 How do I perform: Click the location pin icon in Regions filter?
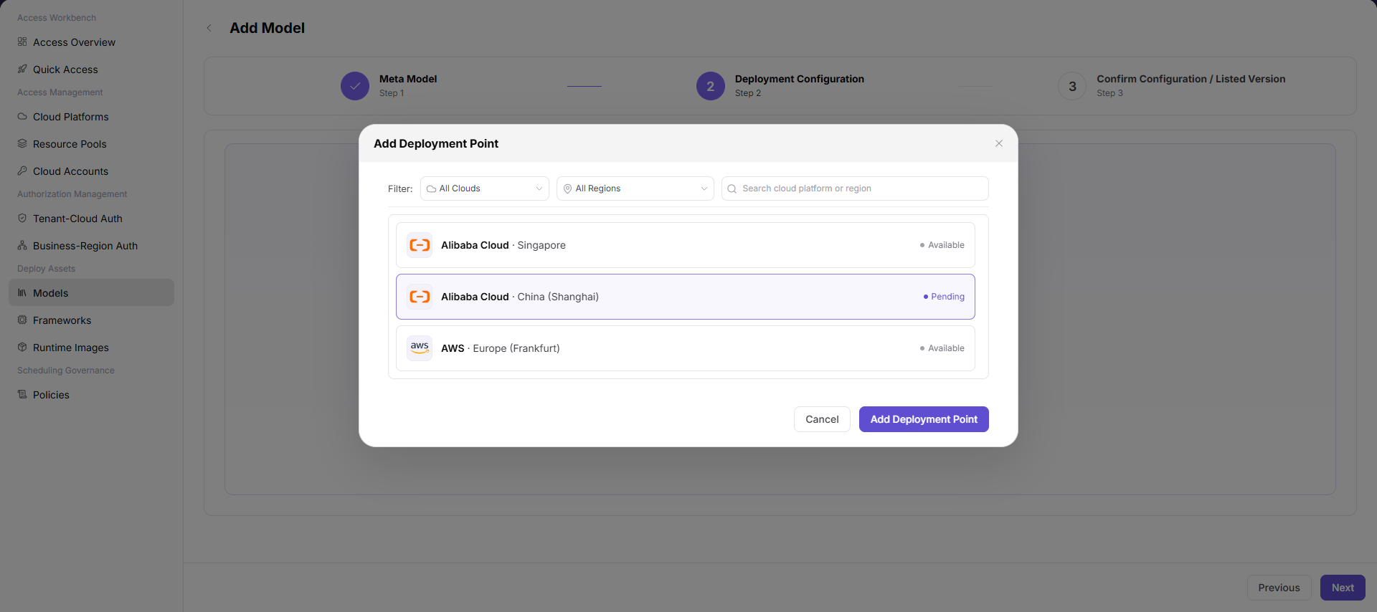pyautogui.click(x=567, y=189)
